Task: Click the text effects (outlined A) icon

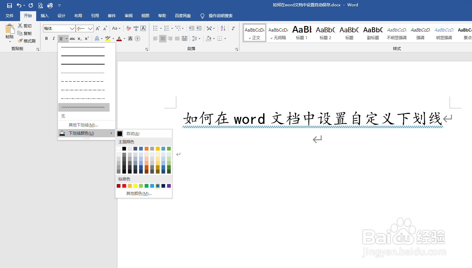Action: pos(97,39)
